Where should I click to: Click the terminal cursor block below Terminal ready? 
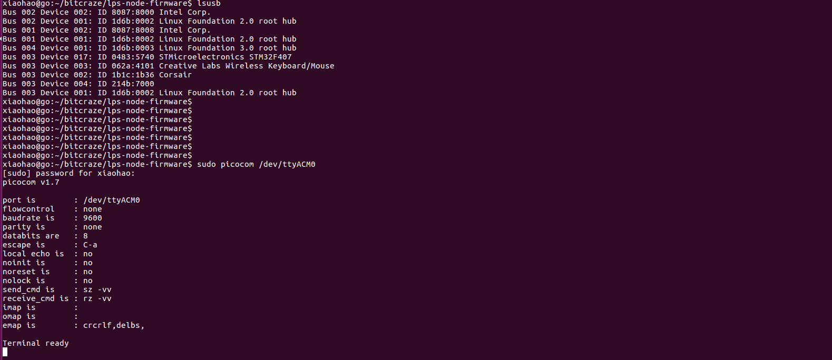tap(5, 352)
